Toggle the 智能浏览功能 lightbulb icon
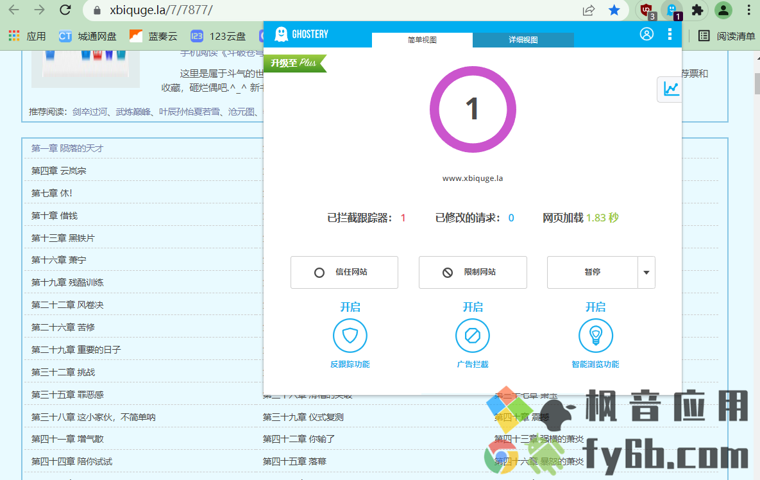This screenshot has width=760, height=480. [596, 336]
